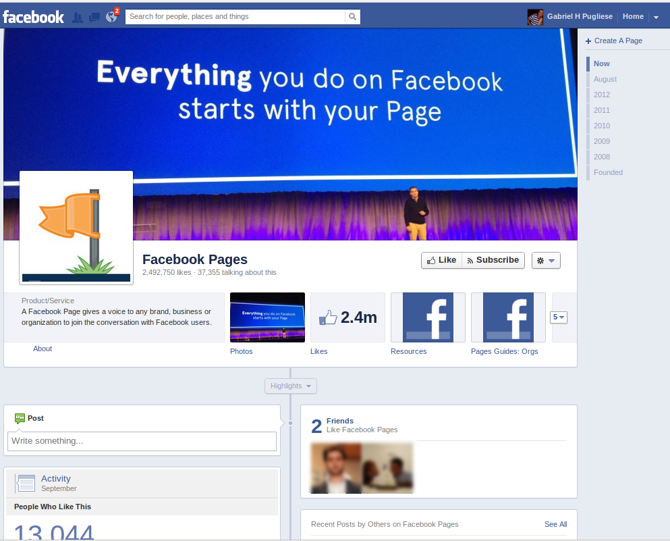Subscribe to Facebook Pages updates
This screenshot has width=670, height=541.
point(493,260)
